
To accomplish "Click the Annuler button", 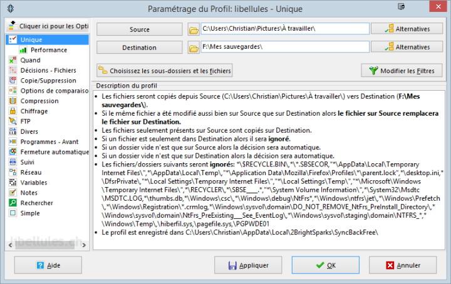I will [x=403, y=265].
